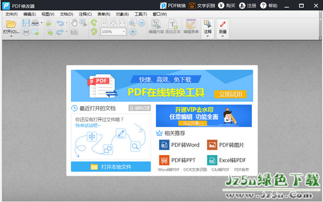The height and width of the screenshot is (202, 323).
Task: Open the 100% zoom level dropdown
Action: pyautogui.click(x=124, y=32)
